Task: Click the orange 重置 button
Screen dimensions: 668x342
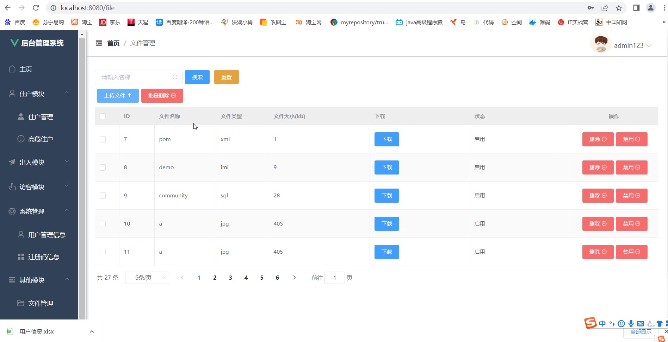Action: coord(227,77)
